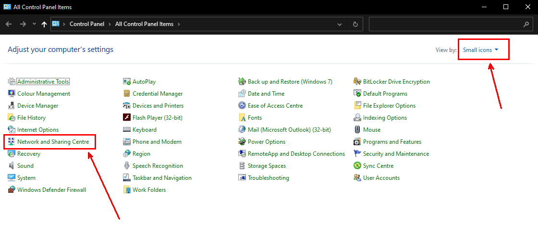Open the Troubleshooting link
The height and width of the screenshot is (225, 538).
269,178
